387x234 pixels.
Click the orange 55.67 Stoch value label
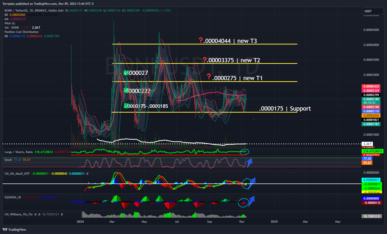pyautogui.click(x=367, y=163)
